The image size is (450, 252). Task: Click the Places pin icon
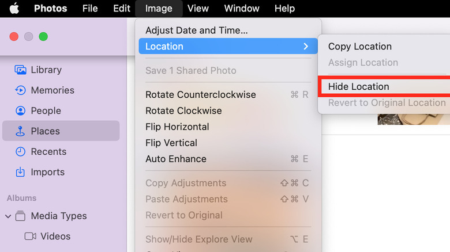(x=20, y=131)
